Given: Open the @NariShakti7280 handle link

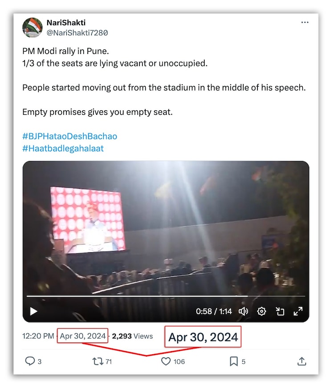Looking at the screenshot, I should 77,33.
